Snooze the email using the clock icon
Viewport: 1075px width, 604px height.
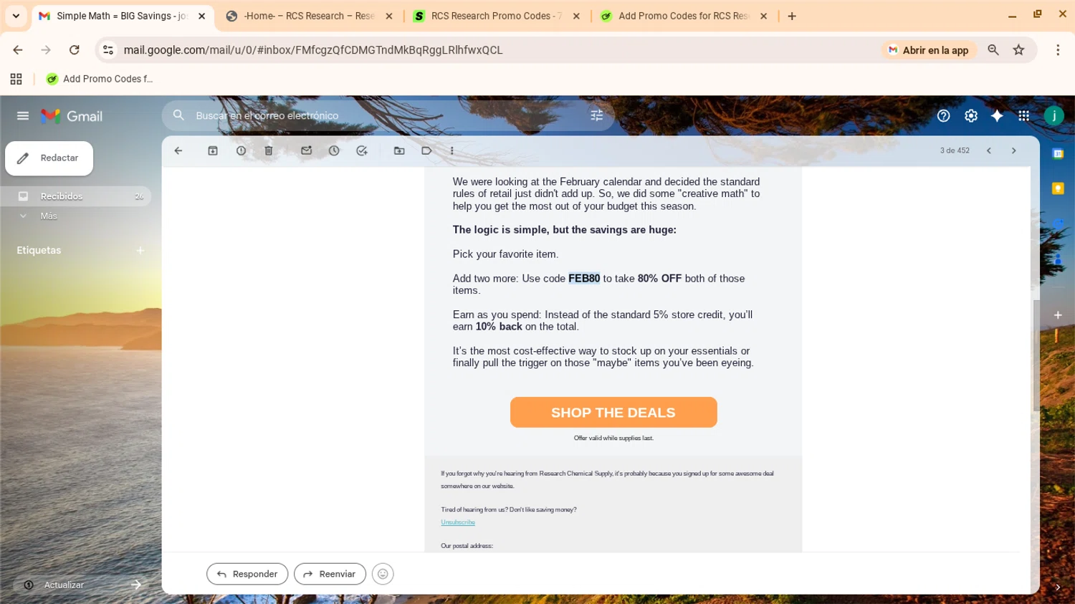(334, 150)
